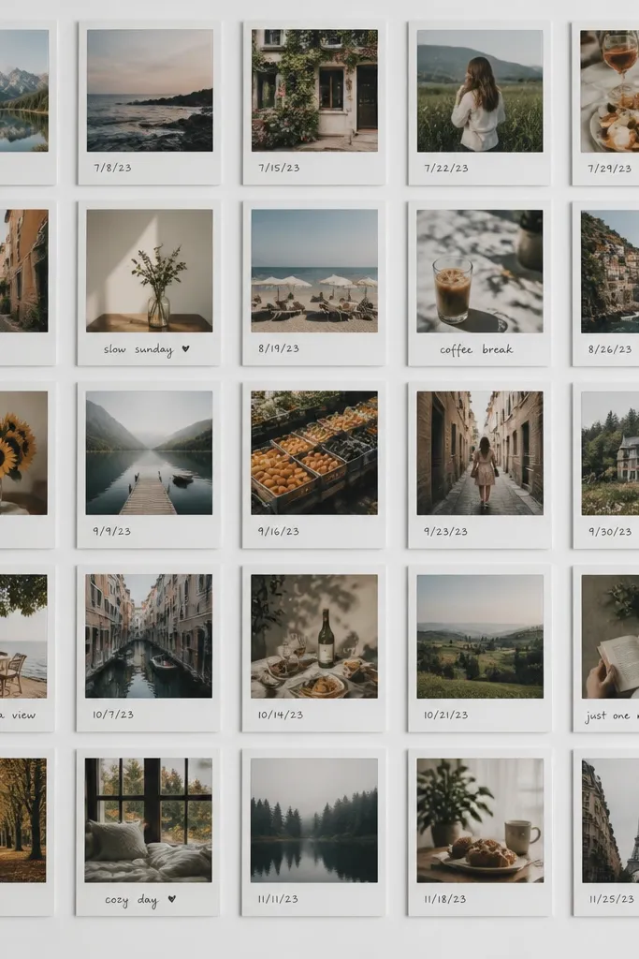Click the 10/14/23 date label
Image resolution: width=639 pixels, height=959 pixels.
coord(281,715)
